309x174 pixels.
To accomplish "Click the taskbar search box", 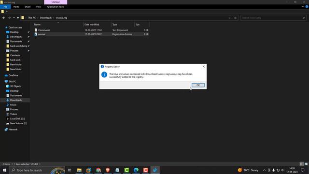I will 38,170.
